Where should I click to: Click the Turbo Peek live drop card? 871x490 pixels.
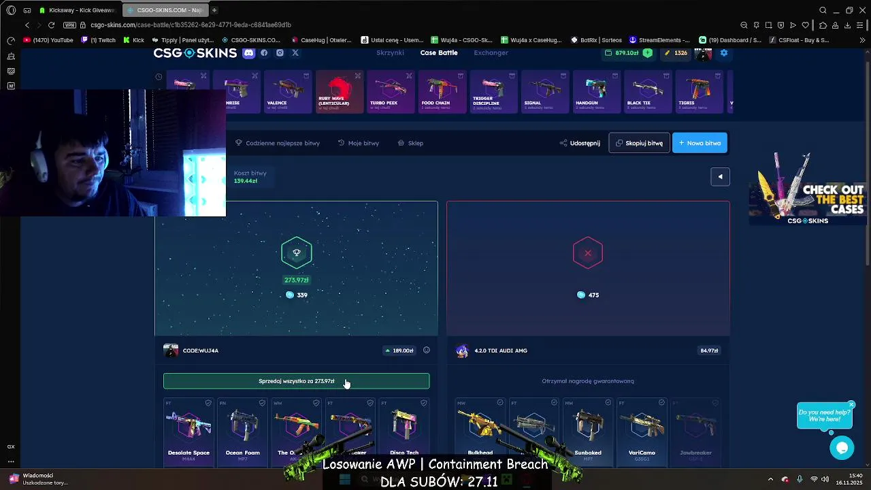[x=391, y=91]
